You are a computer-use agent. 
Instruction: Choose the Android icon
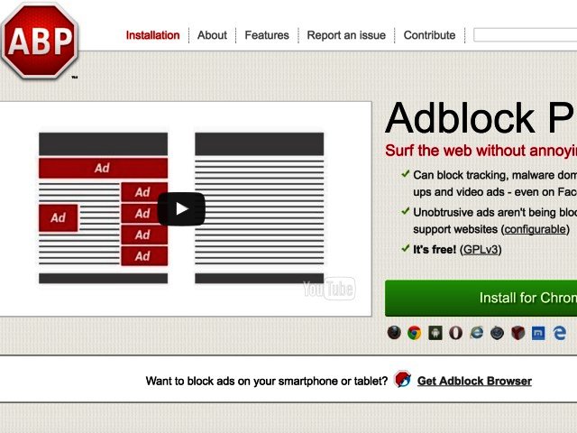click(x=435, y=333)
